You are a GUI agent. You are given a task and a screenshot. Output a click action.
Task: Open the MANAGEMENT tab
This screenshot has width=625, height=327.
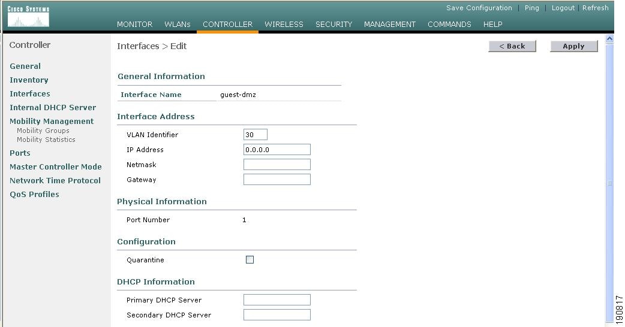tap(390, 25)
